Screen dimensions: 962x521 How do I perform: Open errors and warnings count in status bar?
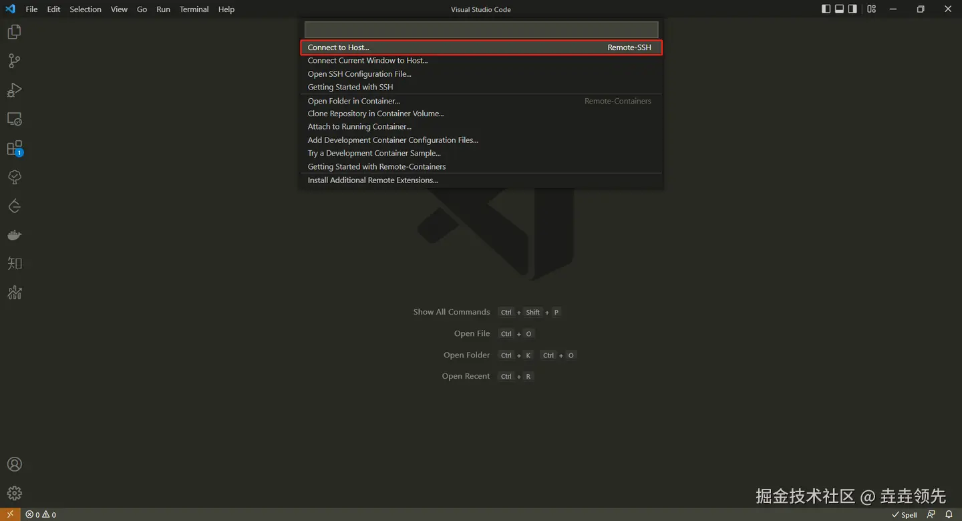tap(41, 514)
